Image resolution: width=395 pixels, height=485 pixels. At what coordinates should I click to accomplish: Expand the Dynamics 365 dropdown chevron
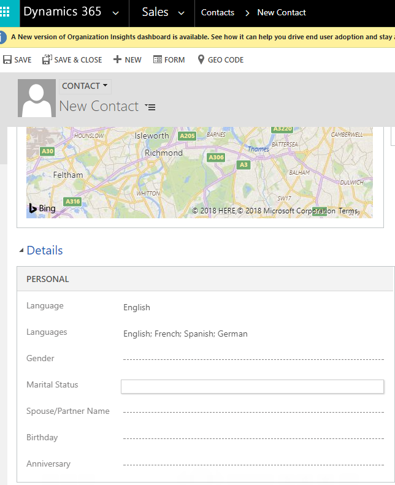click(x=115, y=13)
